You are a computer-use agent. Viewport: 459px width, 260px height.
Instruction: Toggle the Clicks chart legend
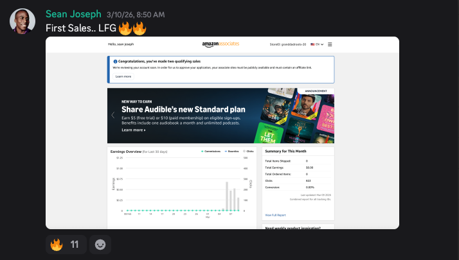tap(248, 152)
